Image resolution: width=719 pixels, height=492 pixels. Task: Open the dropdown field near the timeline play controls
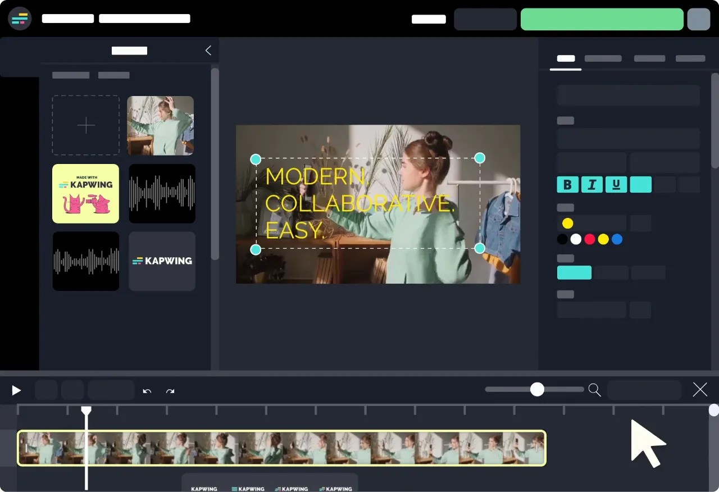click(111, 389)
